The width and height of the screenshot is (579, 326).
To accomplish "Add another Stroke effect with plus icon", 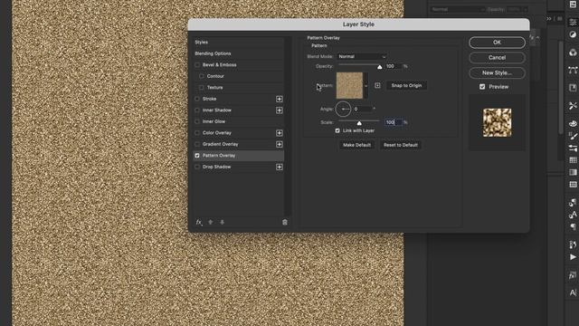I will tap(280, 99).
